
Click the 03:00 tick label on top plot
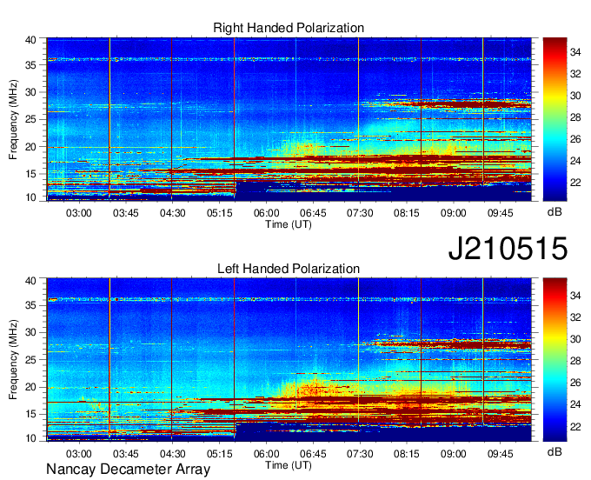tap(79, 213)
